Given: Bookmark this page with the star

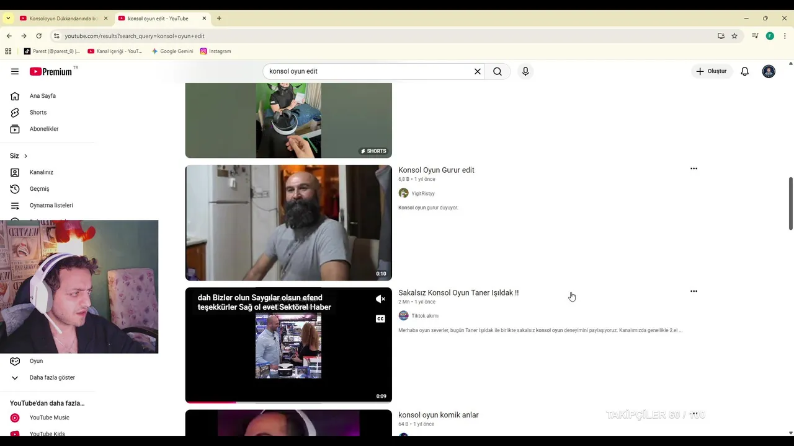Looking at the screenshot, I should tap(734, 36).
